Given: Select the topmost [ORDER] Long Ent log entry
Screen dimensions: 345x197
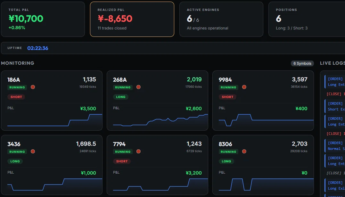Looking at the screenshot, I should 335,82.
